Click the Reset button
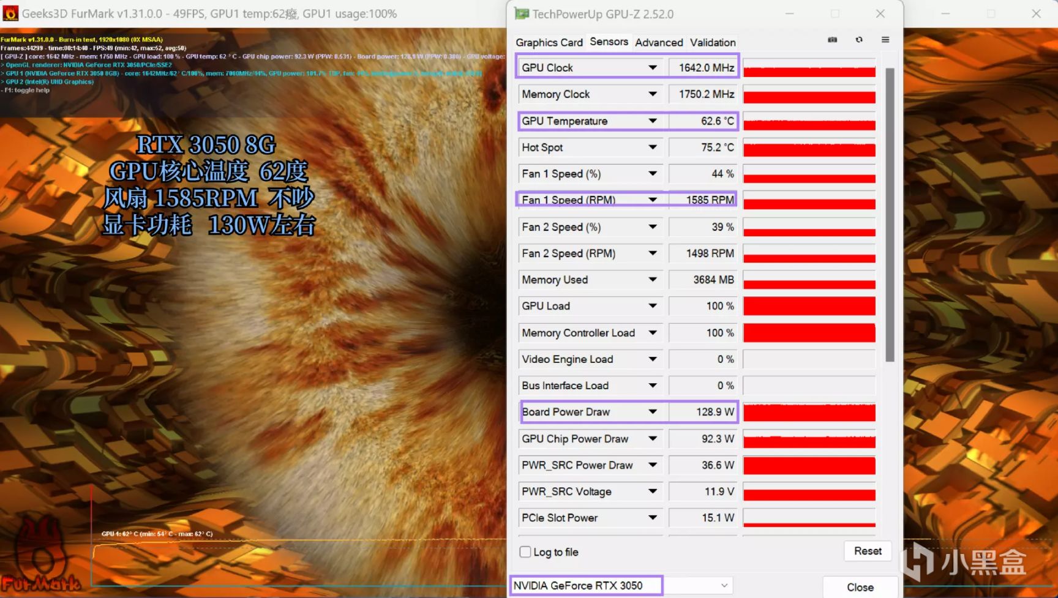The height and width of the screenshot is (598, 1058). 868,551
